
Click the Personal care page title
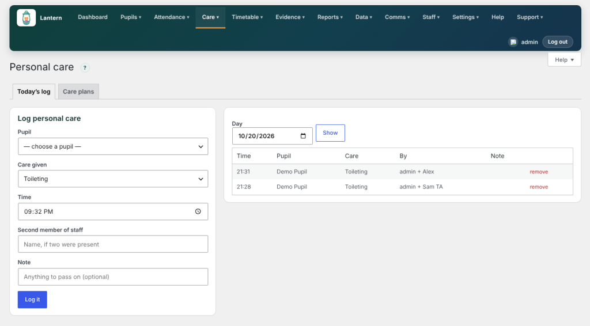tap(41, 67)
